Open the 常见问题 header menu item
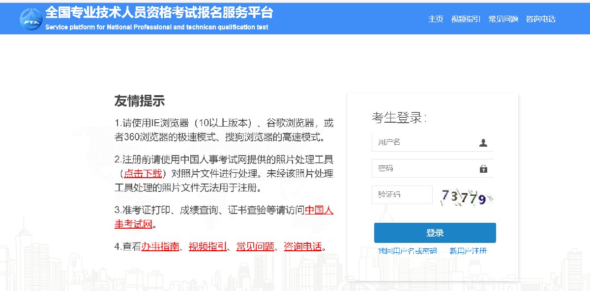This screenshot has width=590, height=291. click(503, 19)
